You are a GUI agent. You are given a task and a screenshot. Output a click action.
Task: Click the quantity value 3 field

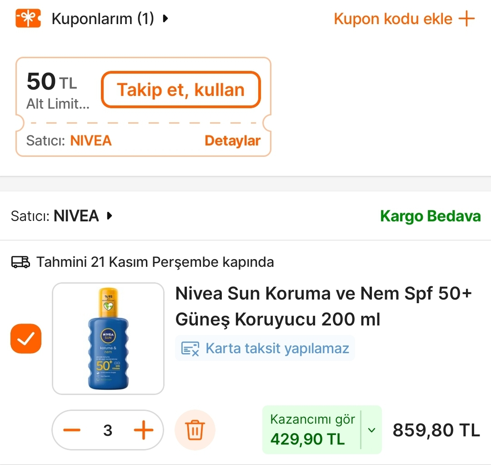108,430
